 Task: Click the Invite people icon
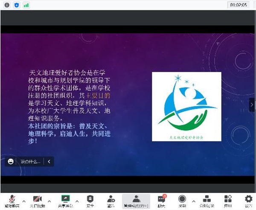click(x=111, y=199)
